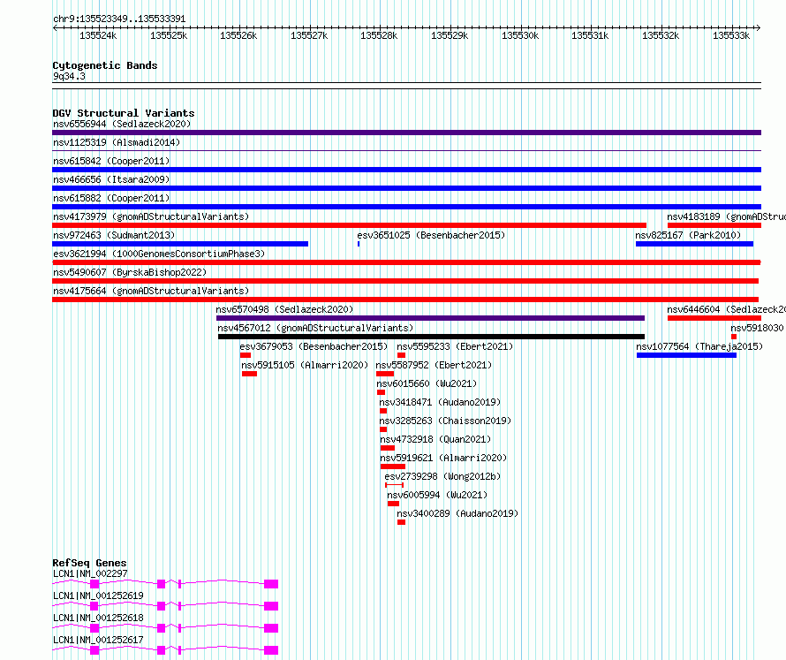Image resolution: width=786 pixels, height=660 pixels.
Task: Click the left arrowhead of the ruler
Action: pos(55,28)
